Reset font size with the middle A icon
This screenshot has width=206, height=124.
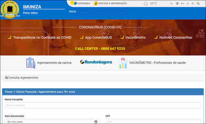[x=188, y=4]
